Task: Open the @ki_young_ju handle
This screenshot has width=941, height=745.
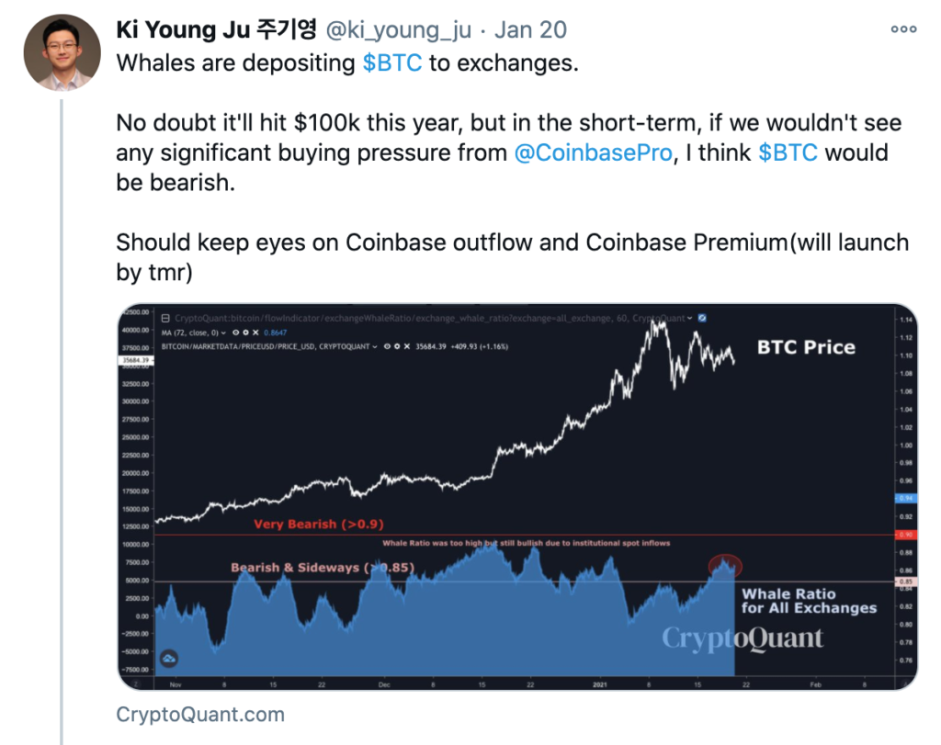Action: pos(399,30)
